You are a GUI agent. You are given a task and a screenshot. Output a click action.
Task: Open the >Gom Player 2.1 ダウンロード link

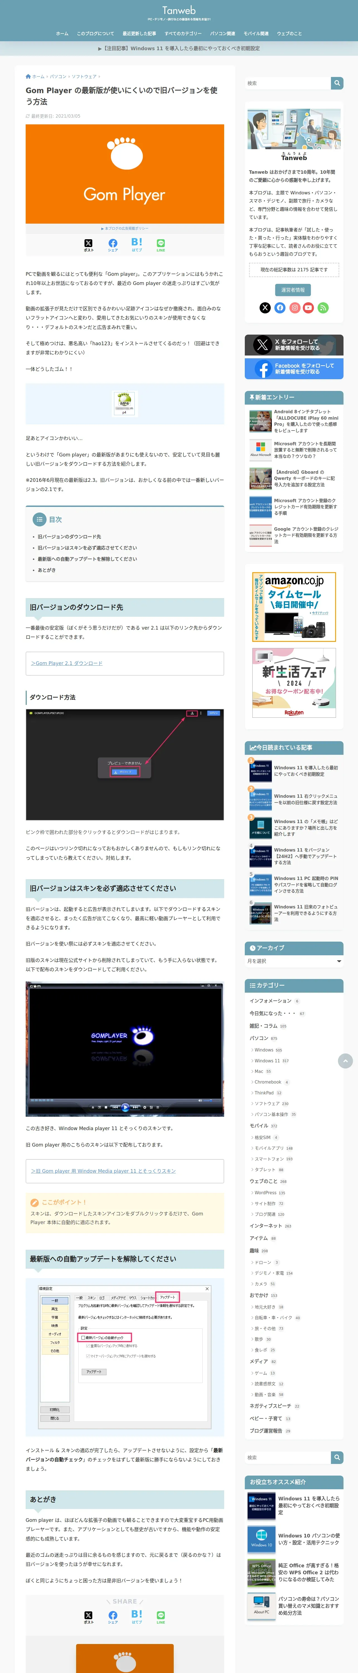(x=67, y=663)
